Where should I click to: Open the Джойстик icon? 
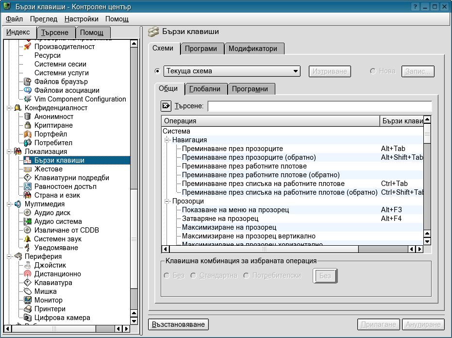(28, 265)
